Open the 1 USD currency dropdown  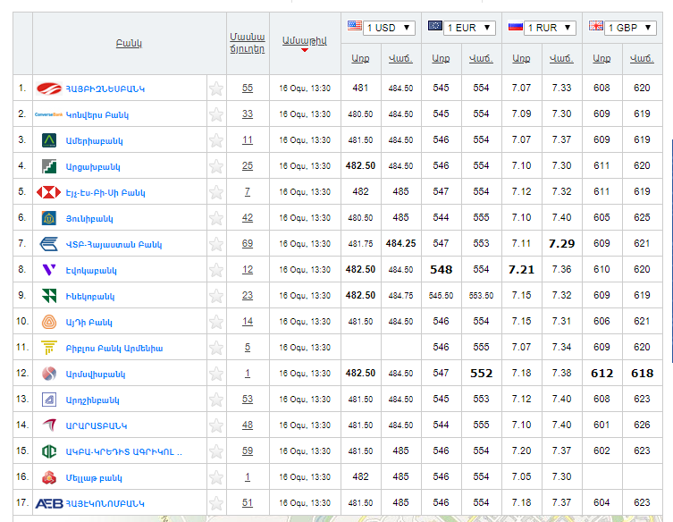389,28
